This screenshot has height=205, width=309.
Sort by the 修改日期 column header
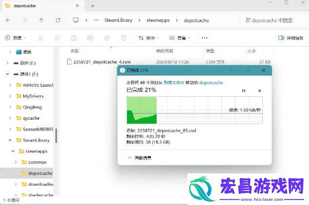pyautogui.click(x=164, y=51)
